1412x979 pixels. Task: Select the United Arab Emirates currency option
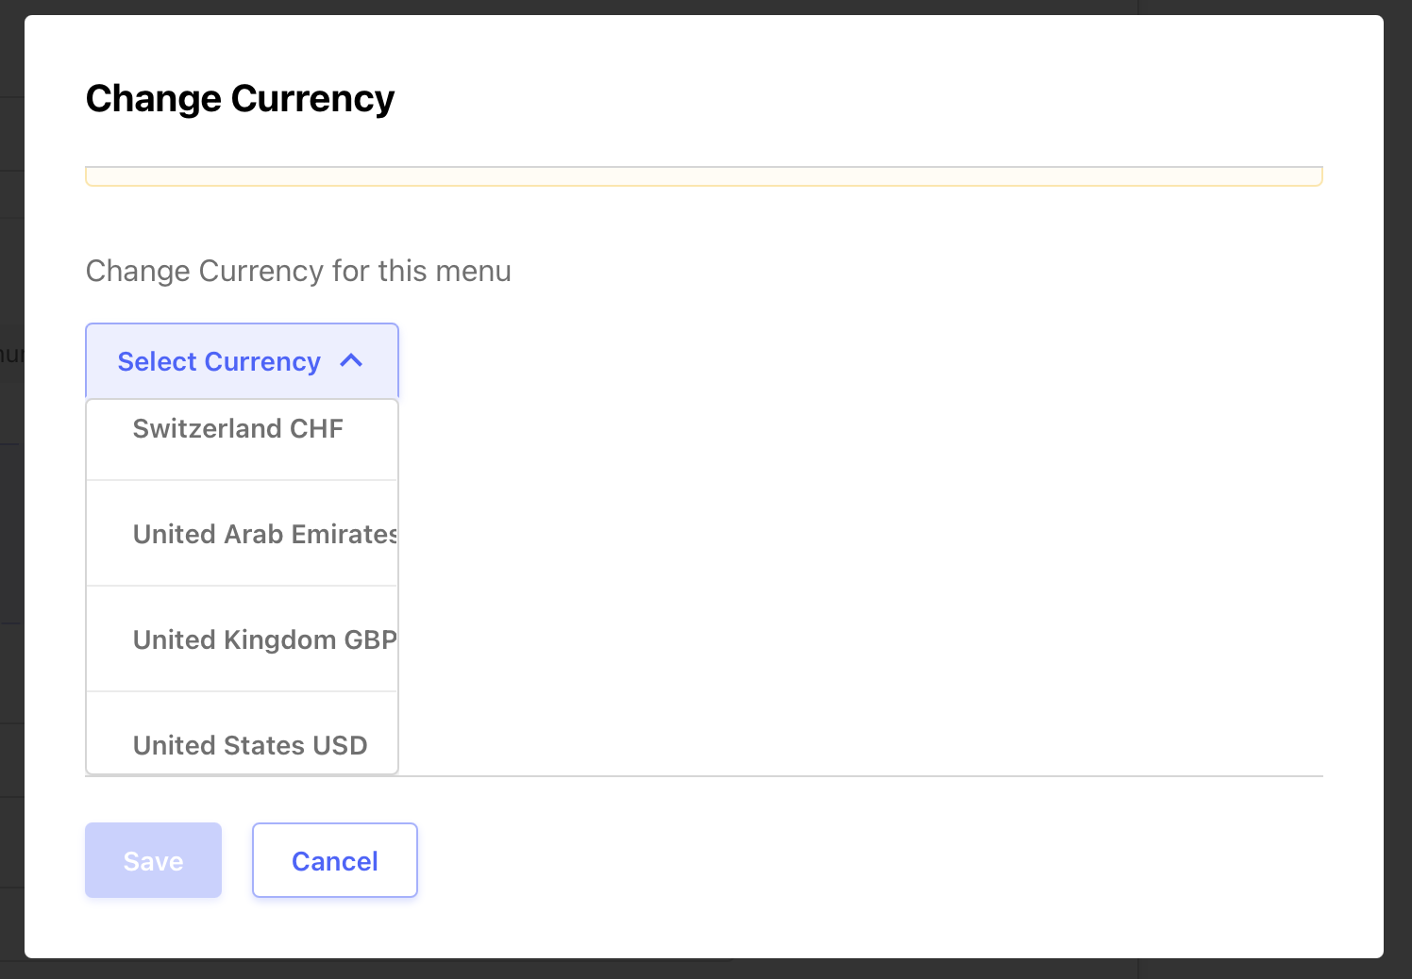point(242,534)
